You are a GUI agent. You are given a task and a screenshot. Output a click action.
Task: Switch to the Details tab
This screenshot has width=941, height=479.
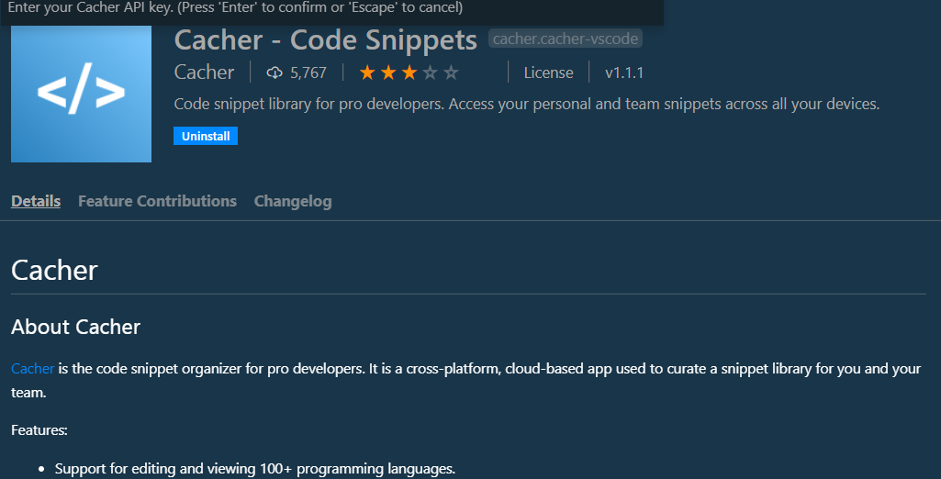36,201
